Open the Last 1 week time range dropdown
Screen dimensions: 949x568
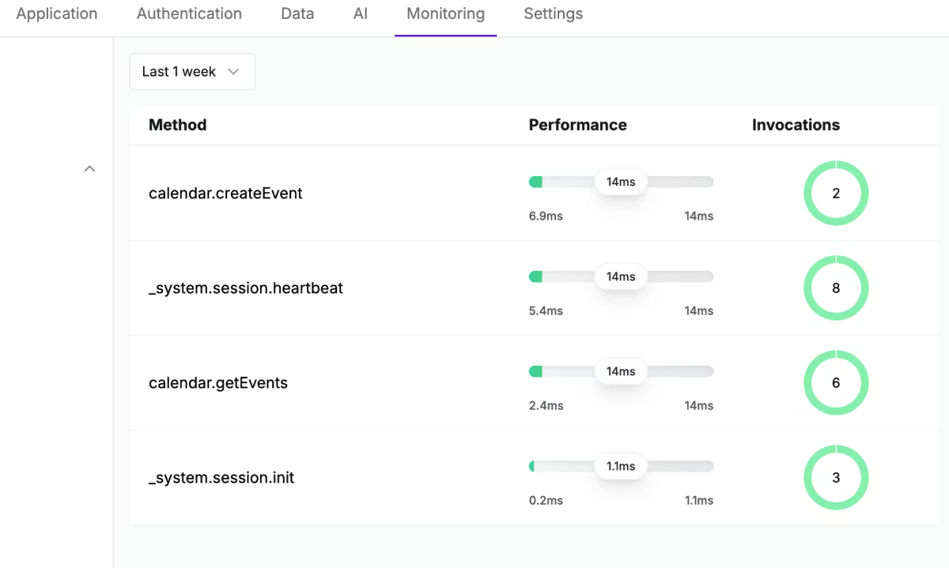click(x=192, y=72)
